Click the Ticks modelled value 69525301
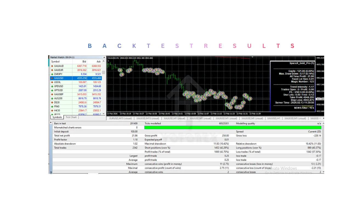Image resolution: width=351 pixels, height=197 pixels. (x=223, y=123)
